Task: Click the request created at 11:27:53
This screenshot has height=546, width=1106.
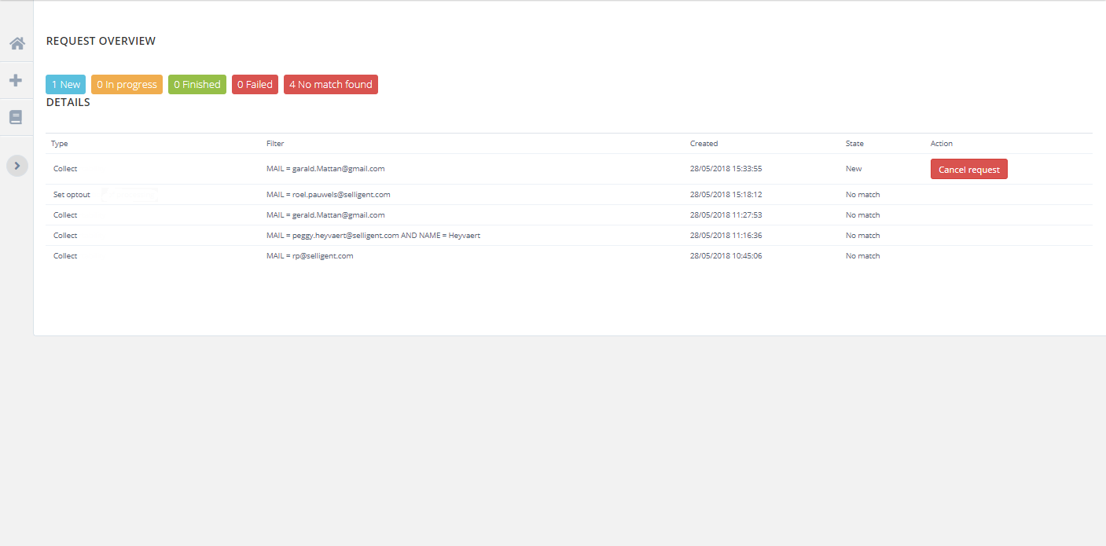Action: click(726, 215)
